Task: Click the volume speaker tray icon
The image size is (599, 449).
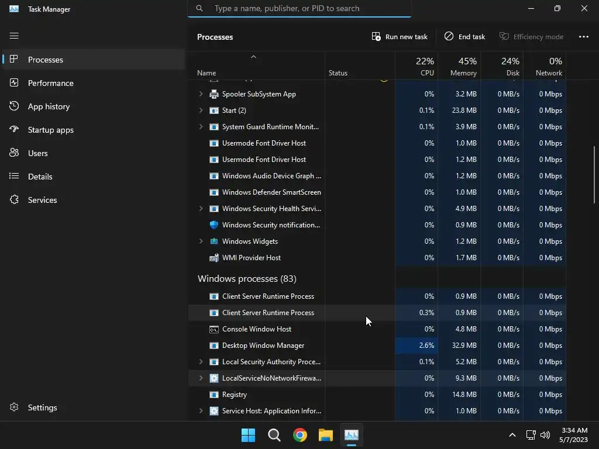Action: tap(545, 435)
